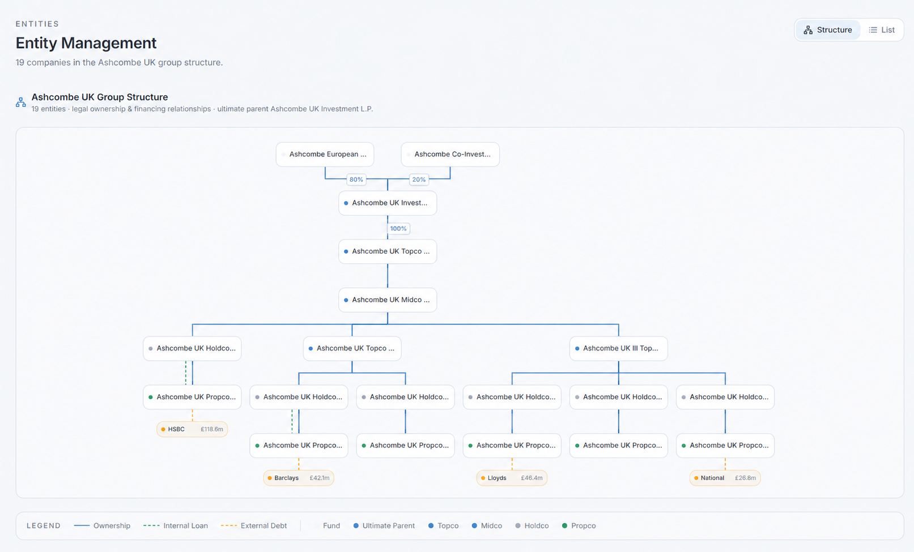This screenshot has width=914, height=552.
Task: Open the Lloyds £46.4m debt tag
Action: (512, 478)
